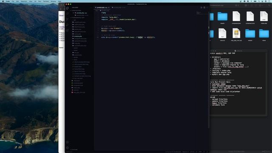Open db.php in the model folder
This screenshot has width=272, height=153.
(76, 53)
